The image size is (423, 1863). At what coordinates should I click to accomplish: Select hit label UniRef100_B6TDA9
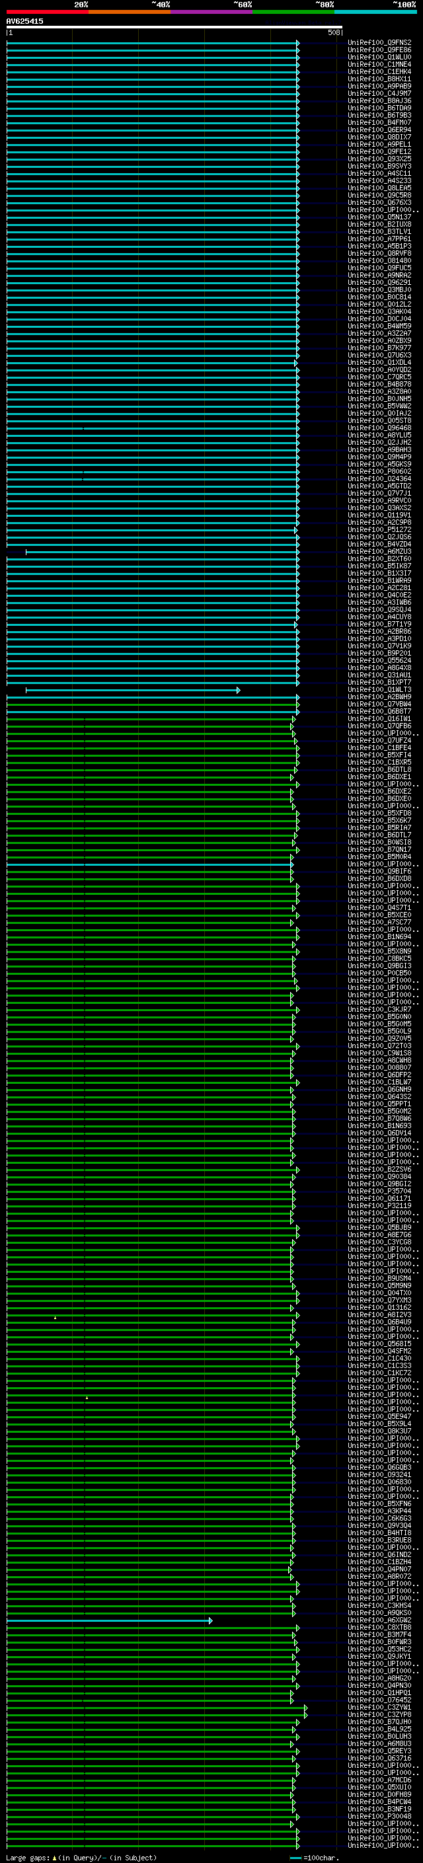(379, 108)
